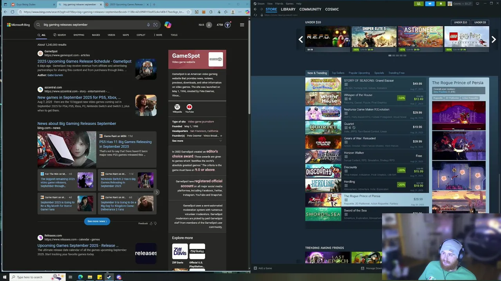Switch to Top Sellers tab in Steam
Screen dimensions: 501x281
pos(338,73)
